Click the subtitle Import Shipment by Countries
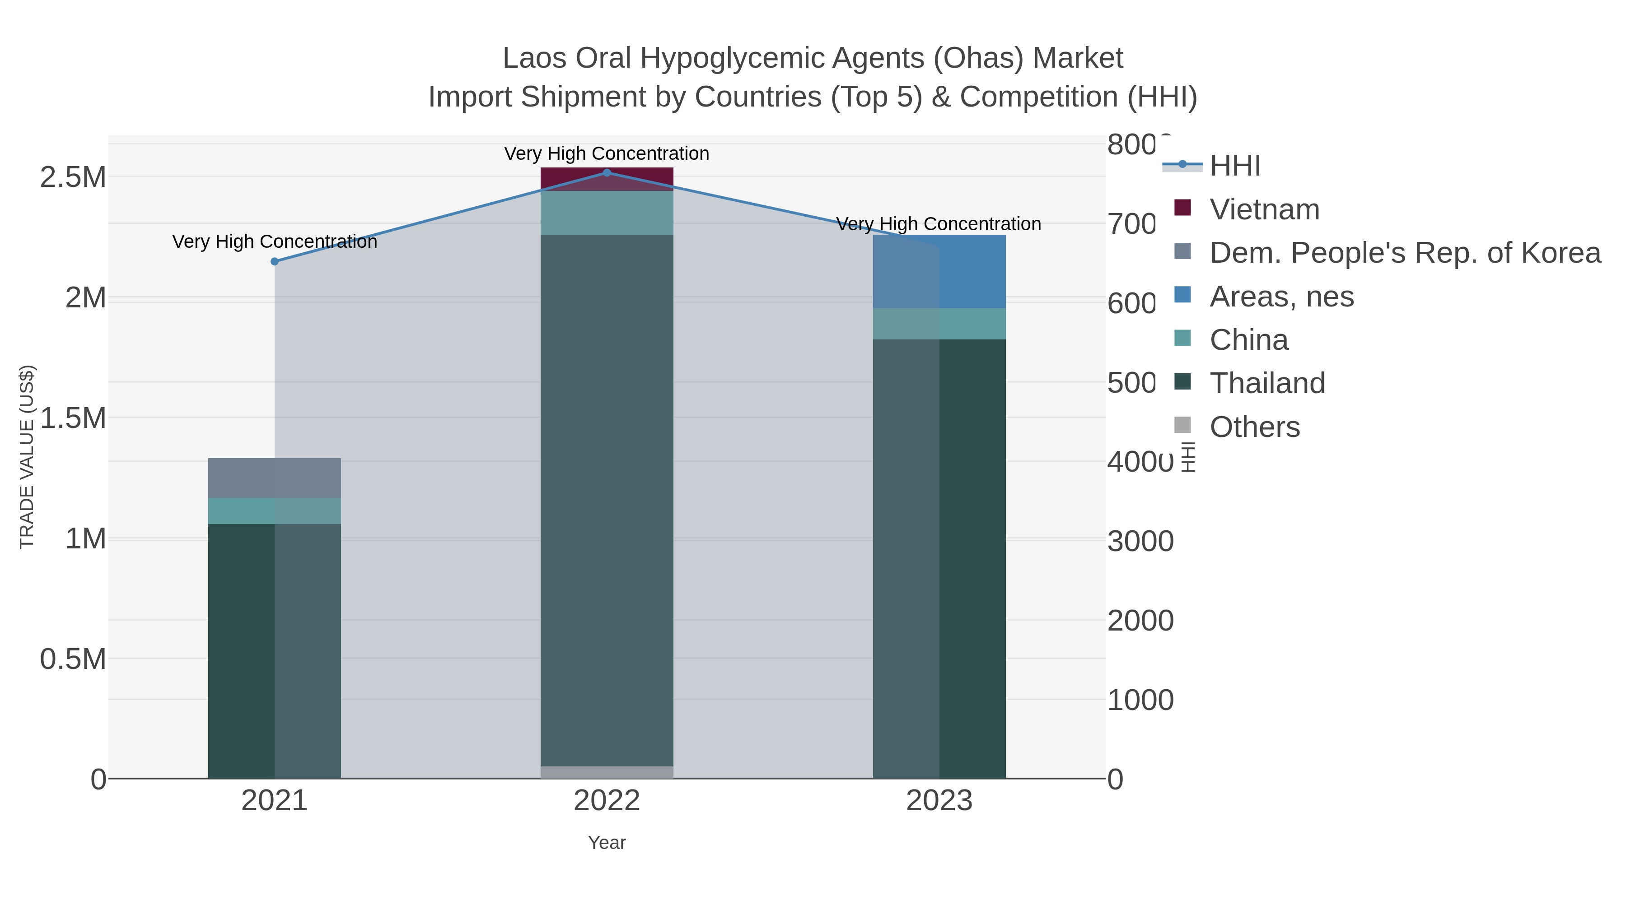 pos(813,97)
